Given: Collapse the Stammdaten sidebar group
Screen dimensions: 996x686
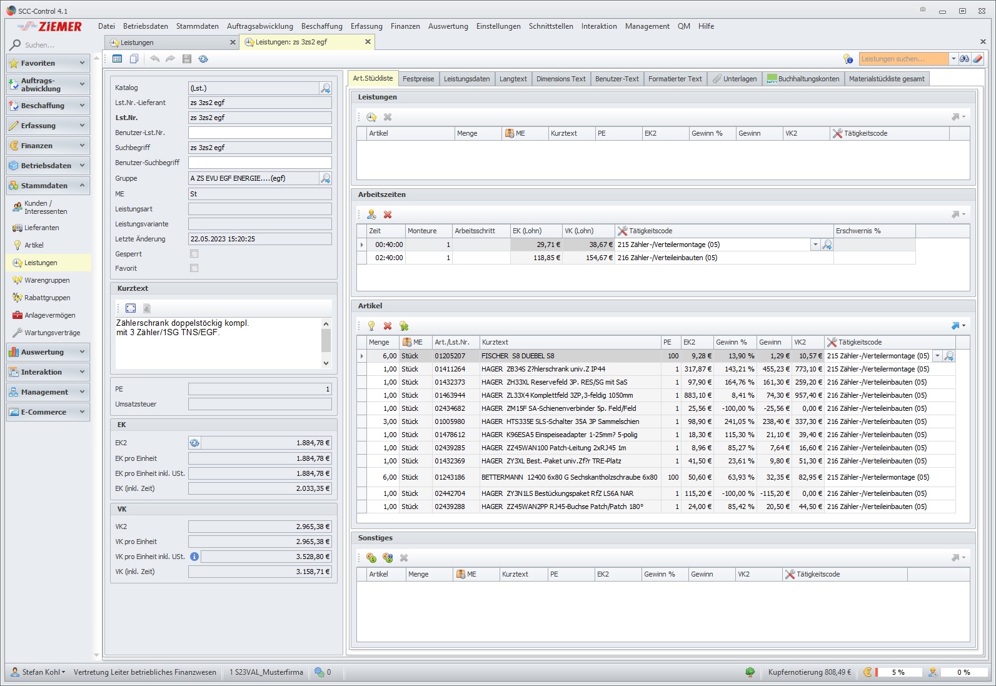Looking at the screenshot, I should point(48,186).
